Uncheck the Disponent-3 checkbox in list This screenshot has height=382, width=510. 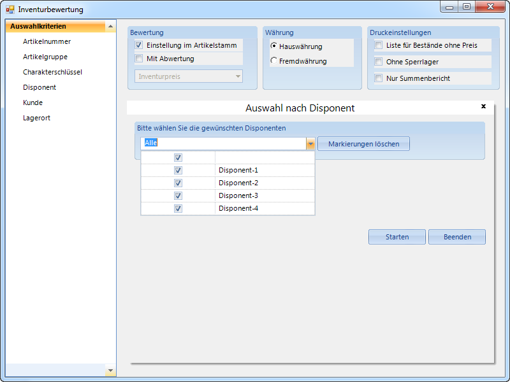[178, 195]
